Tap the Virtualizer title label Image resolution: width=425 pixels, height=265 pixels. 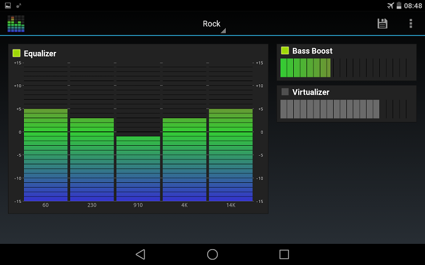[x=311, y=92]
